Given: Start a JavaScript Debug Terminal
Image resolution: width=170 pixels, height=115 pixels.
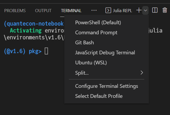Looking at the screenshot, I should tap(105, 52).
